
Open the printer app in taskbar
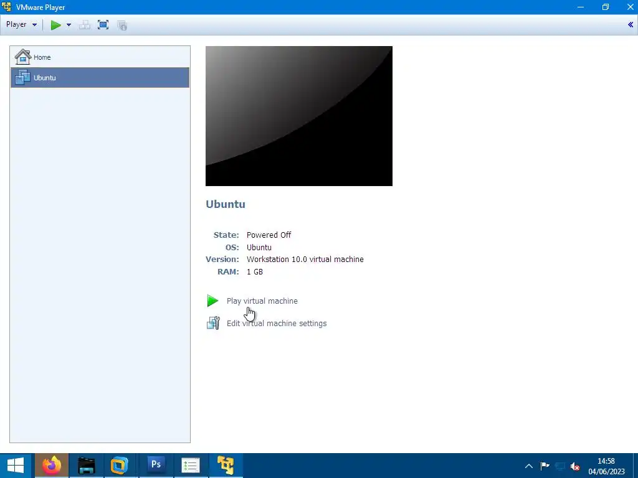point(86,466)
